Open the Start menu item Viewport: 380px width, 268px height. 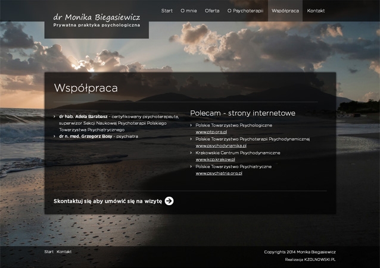pos(167,11)
